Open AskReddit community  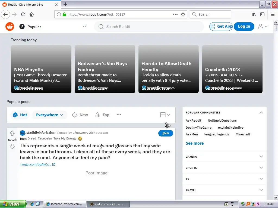(x=193, y=121)
